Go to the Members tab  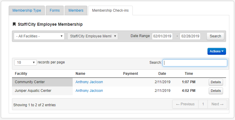76,10
